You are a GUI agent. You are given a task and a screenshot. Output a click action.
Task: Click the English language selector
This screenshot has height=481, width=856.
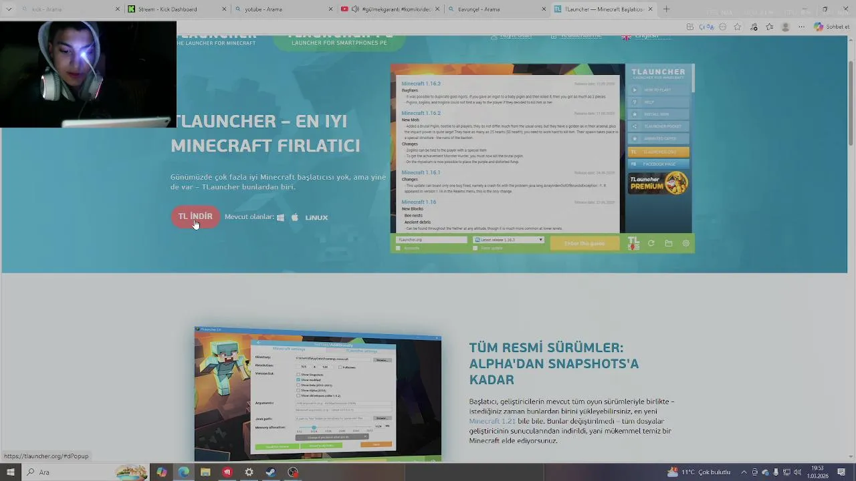point(646,37)
